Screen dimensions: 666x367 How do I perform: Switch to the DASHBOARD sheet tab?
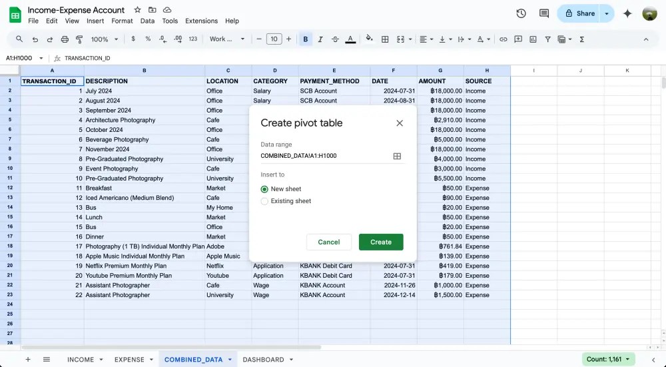[x=263, y=360]
